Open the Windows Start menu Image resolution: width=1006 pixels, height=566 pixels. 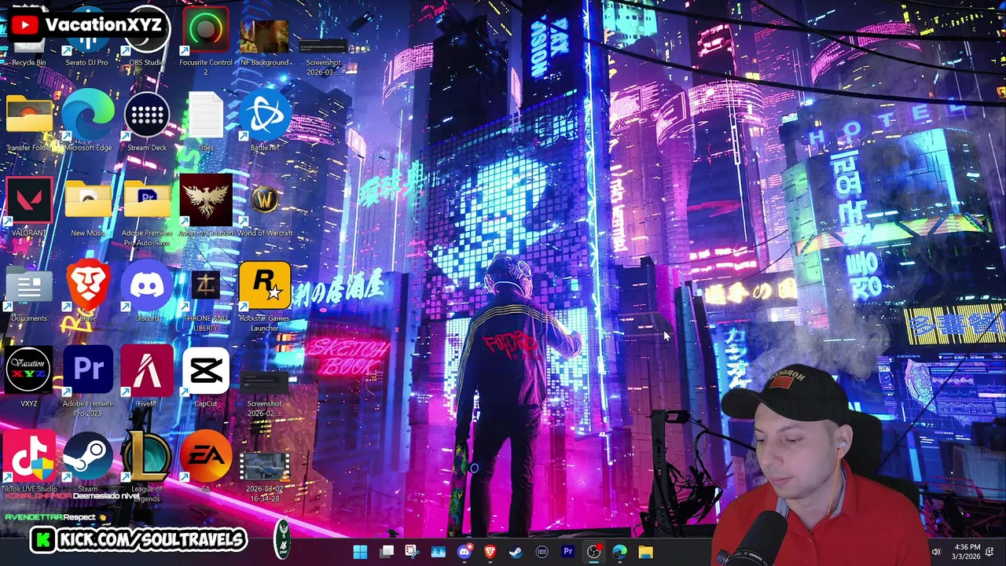(x=361, y=552)
